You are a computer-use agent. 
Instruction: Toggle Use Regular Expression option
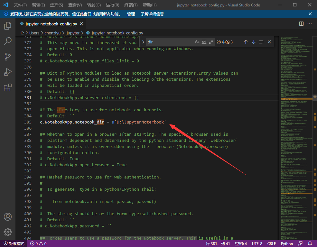211,42
